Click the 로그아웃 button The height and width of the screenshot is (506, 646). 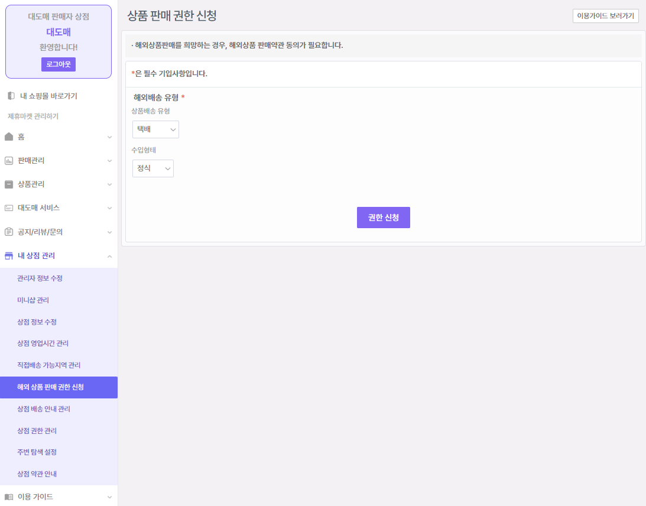coord(59,64)
